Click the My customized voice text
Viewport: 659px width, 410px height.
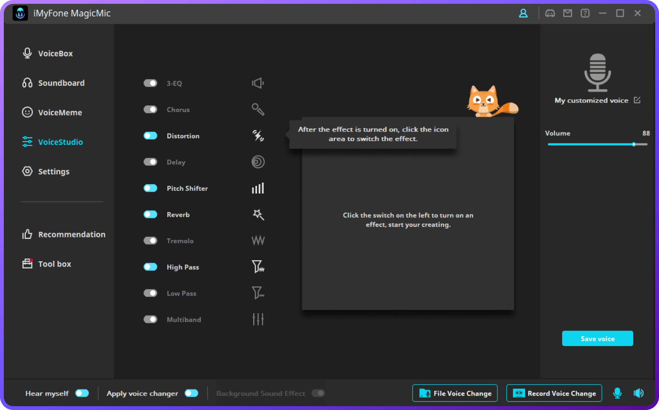(591, 101)
